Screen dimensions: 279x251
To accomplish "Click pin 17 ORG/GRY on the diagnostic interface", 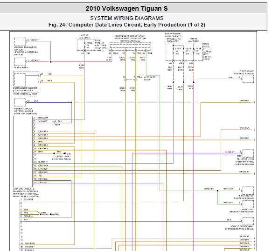I will click(x=41, y=172).
